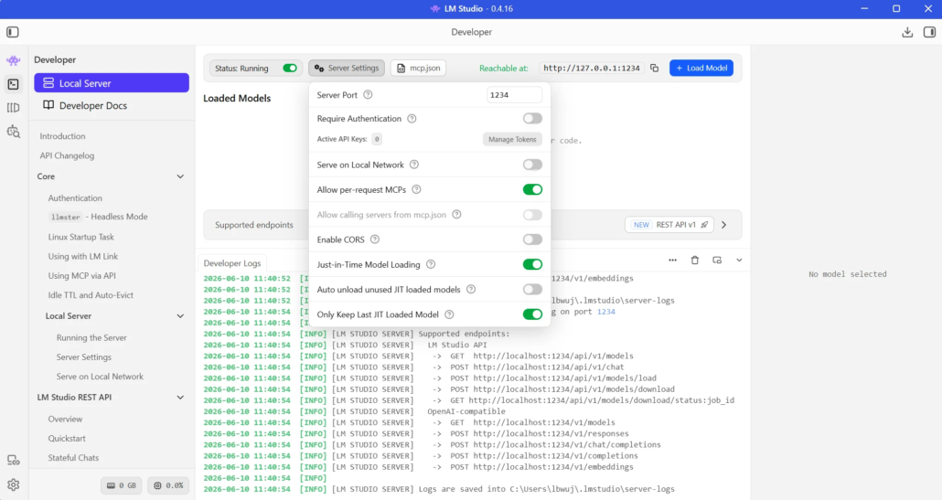Screen dimensions: 942x500
Task: Click the RAM usage 0 GB indicator
Action: [122, 485]
